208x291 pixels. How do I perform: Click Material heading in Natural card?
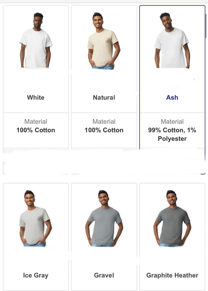pos(104,121)
